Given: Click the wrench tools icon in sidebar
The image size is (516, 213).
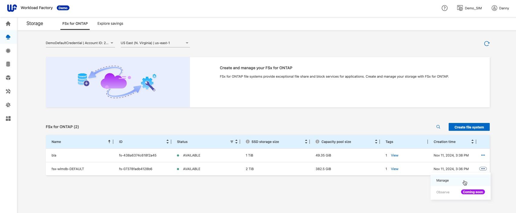Looking at the screenshot, I should [8, 91].
